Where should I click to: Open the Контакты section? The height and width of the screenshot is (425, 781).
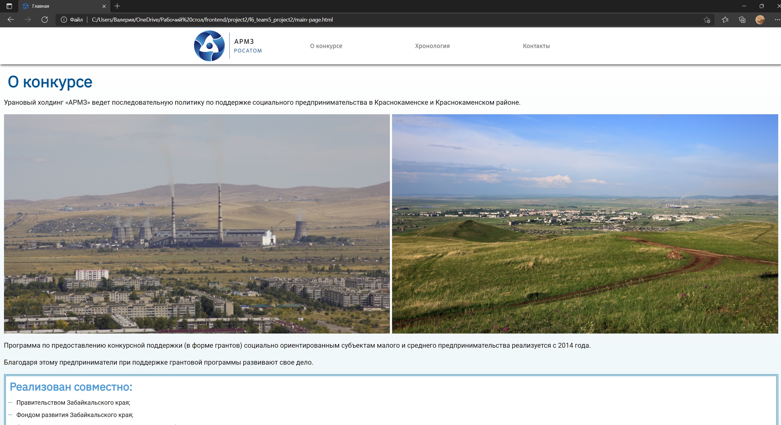tap(536, 46)
